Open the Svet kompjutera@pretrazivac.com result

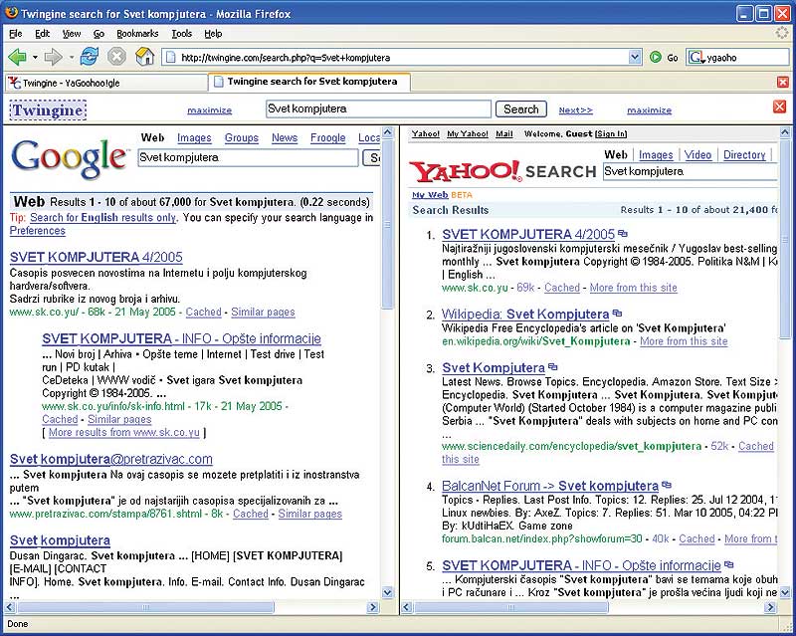coord(111,459)
